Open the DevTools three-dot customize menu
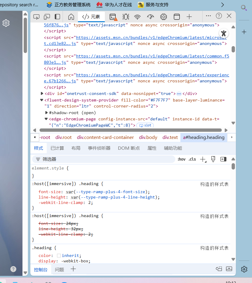 [x=208, y=16]
